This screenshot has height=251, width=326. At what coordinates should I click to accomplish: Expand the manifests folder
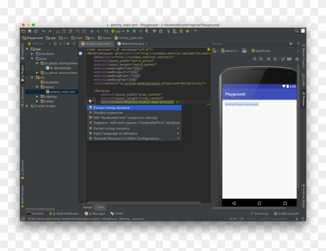[x=32, y=54]
